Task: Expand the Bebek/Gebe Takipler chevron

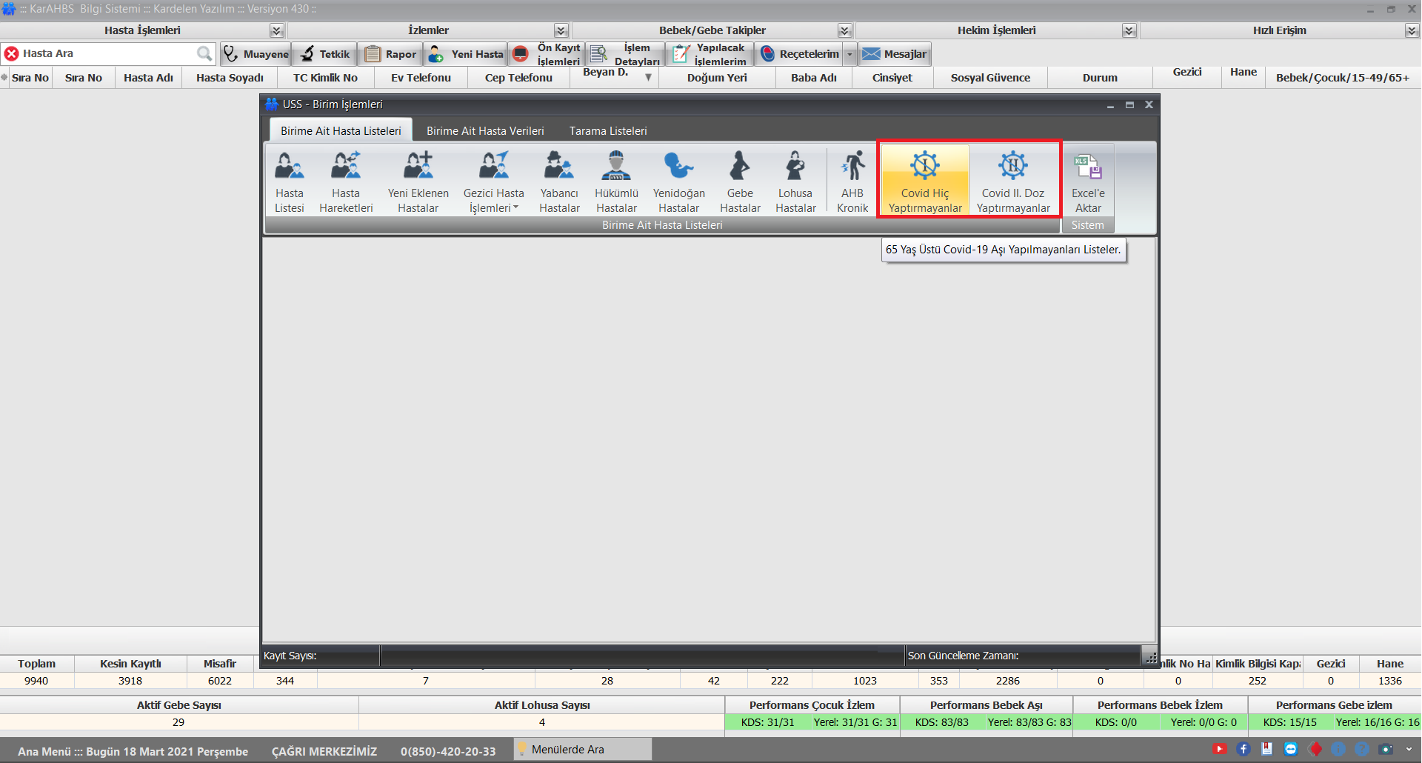Action: [x=844, y=30]
